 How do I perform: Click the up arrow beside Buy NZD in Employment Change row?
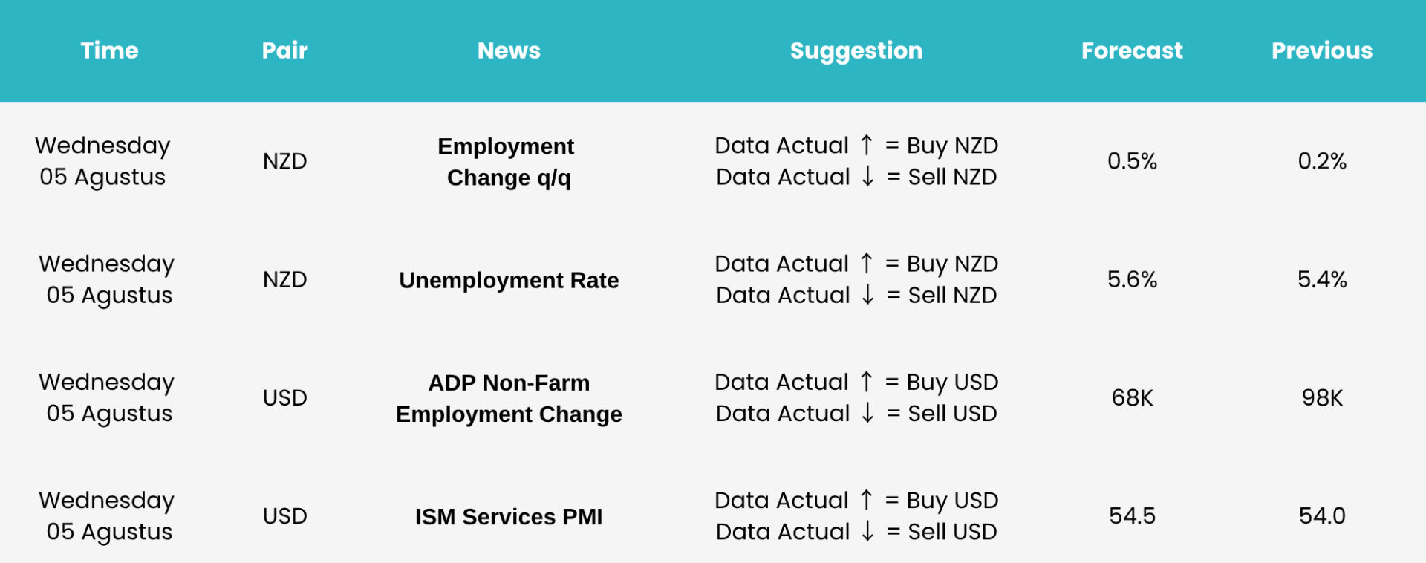tap(866, 145)
